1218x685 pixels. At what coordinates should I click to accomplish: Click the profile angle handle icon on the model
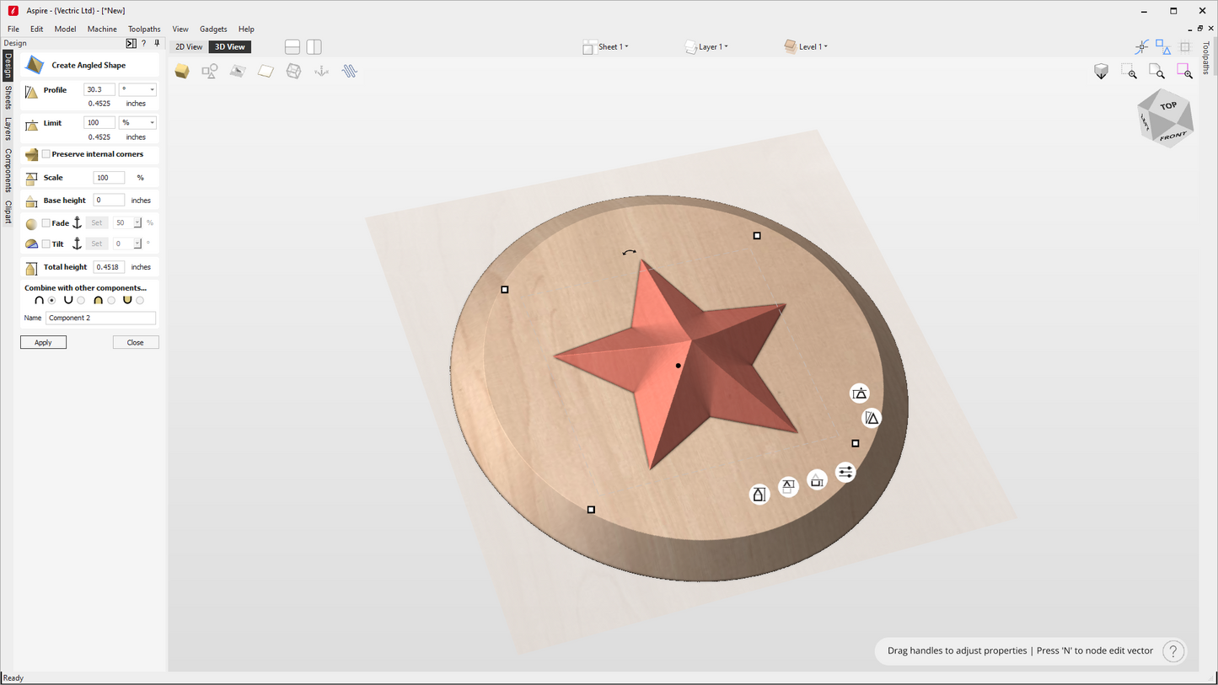tap(872, 418)
